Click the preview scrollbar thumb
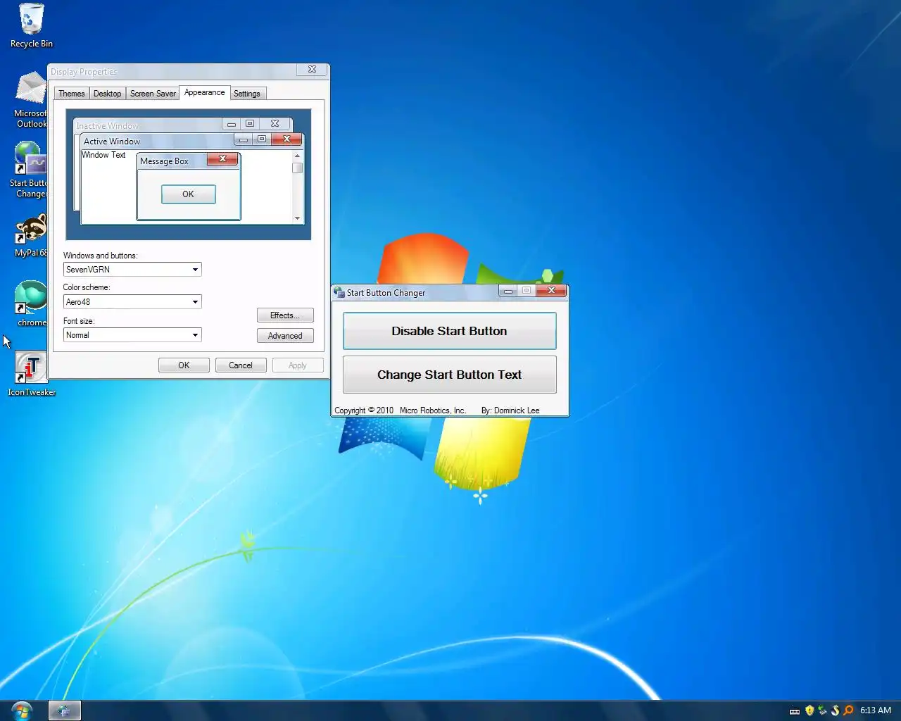901x721 pixels. click(298, 168)
